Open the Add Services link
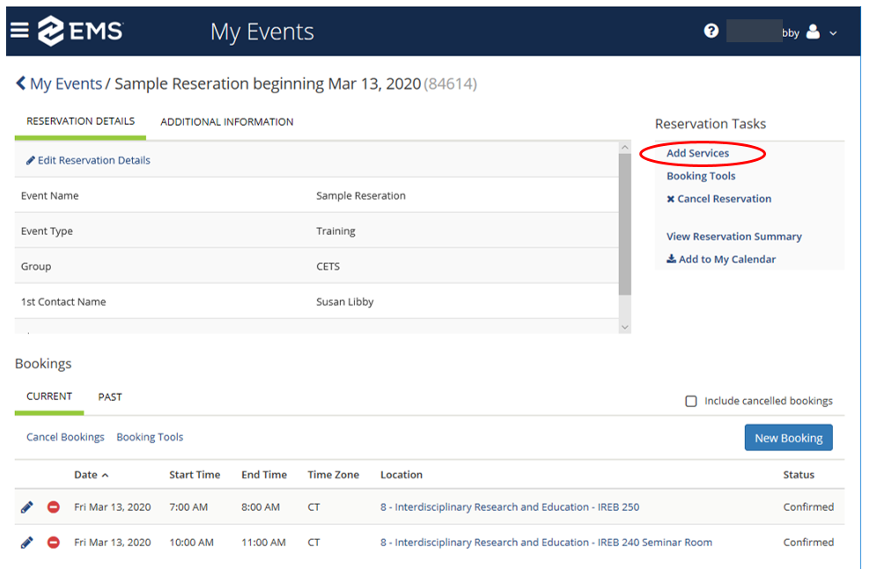The width and height of the screenshot is (870, 576). (697, 154)
